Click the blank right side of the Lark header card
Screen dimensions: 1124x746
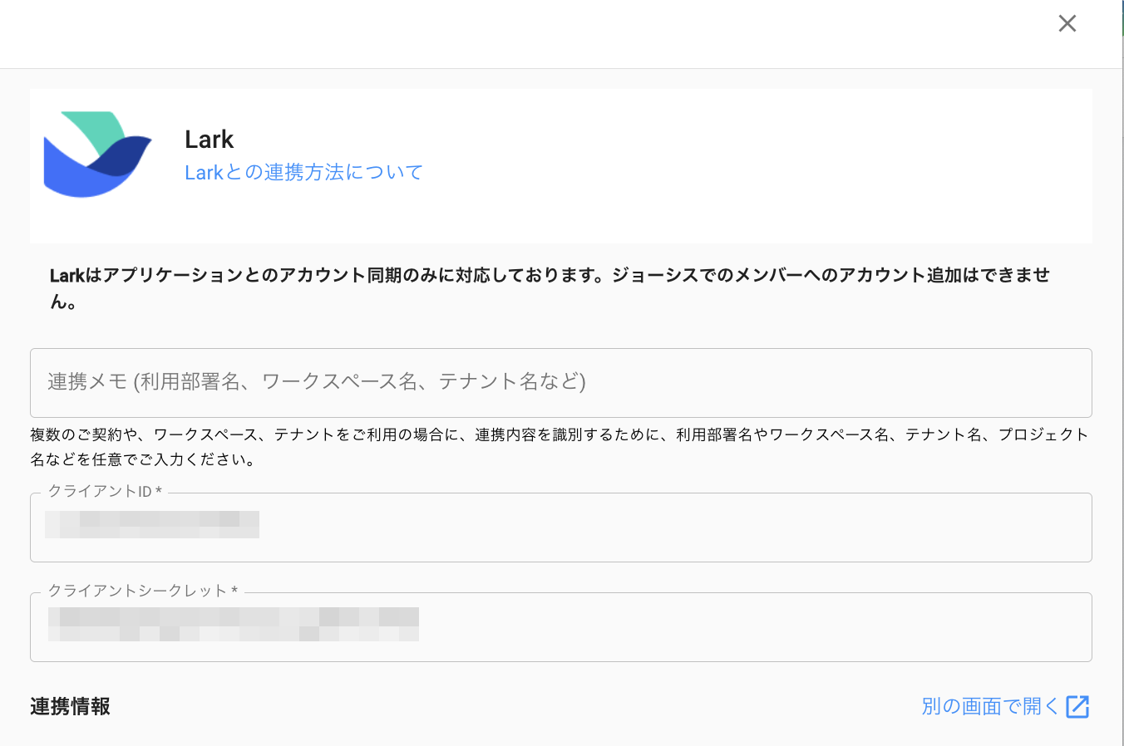(x=790, y=166)
